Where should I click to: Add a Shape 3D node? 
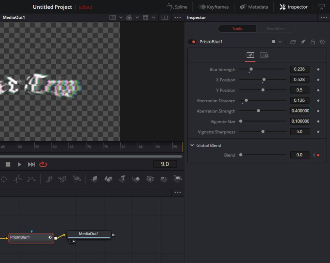108,179
